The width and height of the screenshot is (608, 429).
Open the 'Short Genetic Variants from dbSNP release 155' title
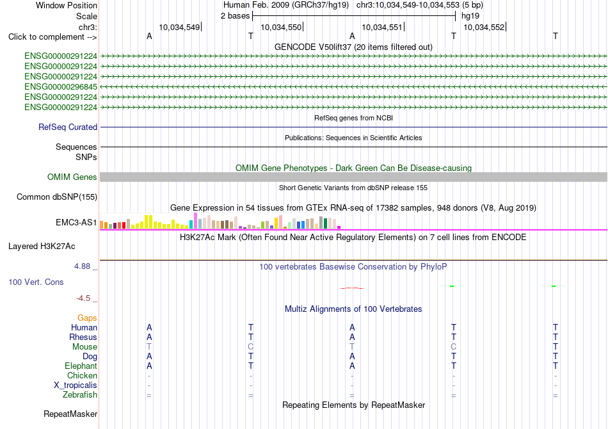(x=353, y=188)
